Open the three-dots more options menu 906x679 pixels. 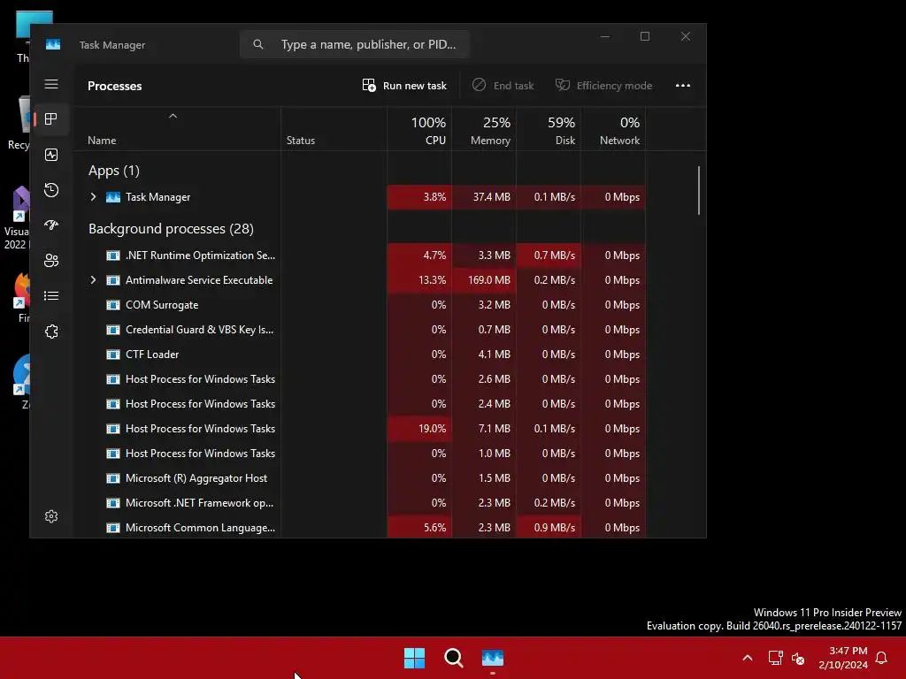coord(683,86)
